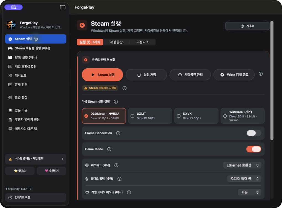Open EXE 실행 (베타) sidebar item
Image resolution: width=282 pixels, height=208 pixels.
(36, 57)
